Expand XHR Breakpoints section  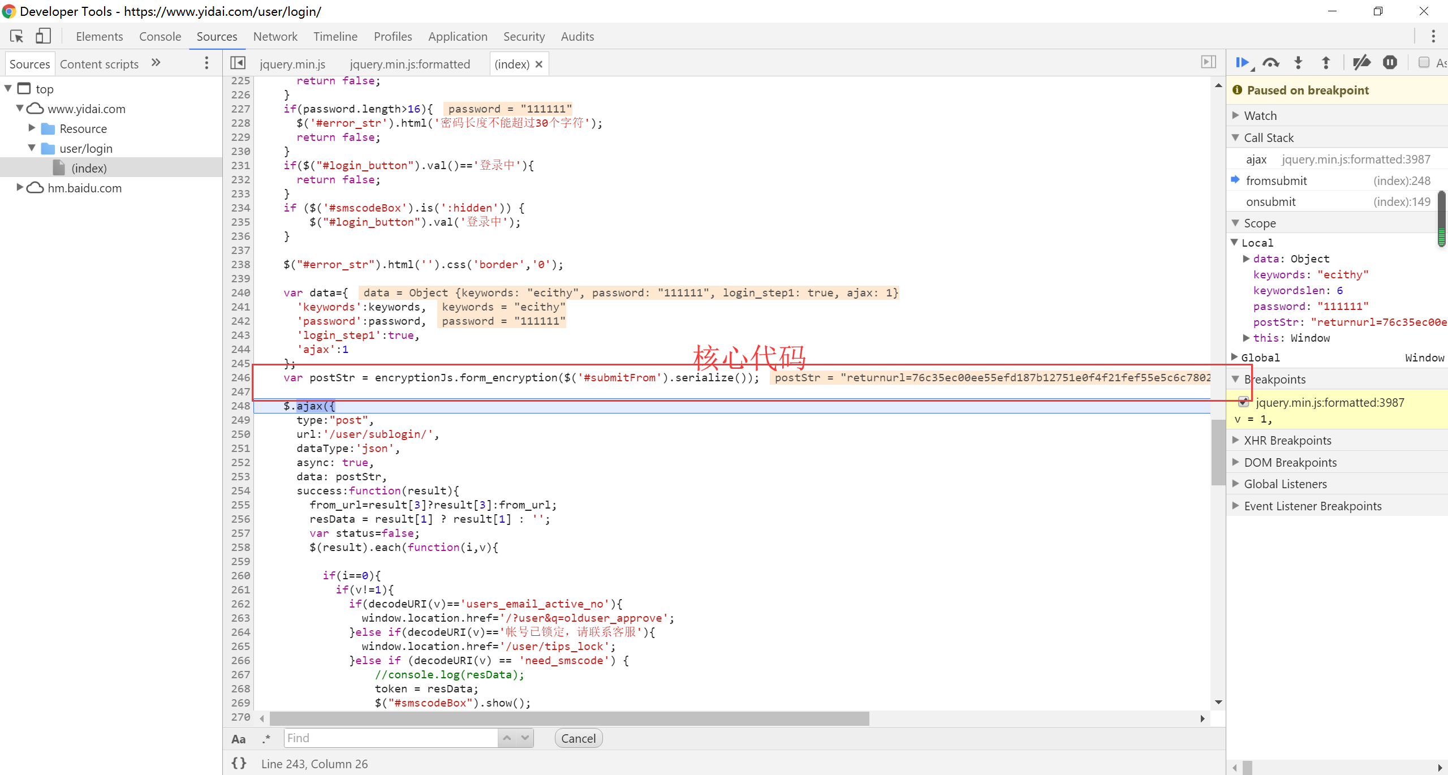coord(1287,440)
